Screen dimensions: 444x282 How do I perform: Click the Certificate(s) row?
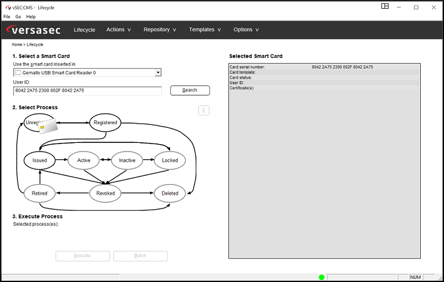(x=324, y=88)
